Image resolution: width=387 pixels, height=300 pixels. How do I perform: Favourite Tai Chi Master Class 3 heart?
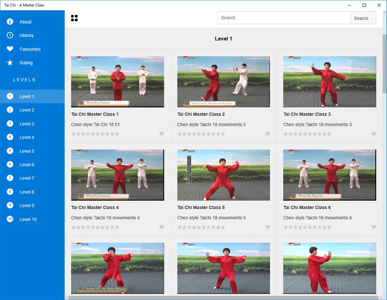coord(374,134)
